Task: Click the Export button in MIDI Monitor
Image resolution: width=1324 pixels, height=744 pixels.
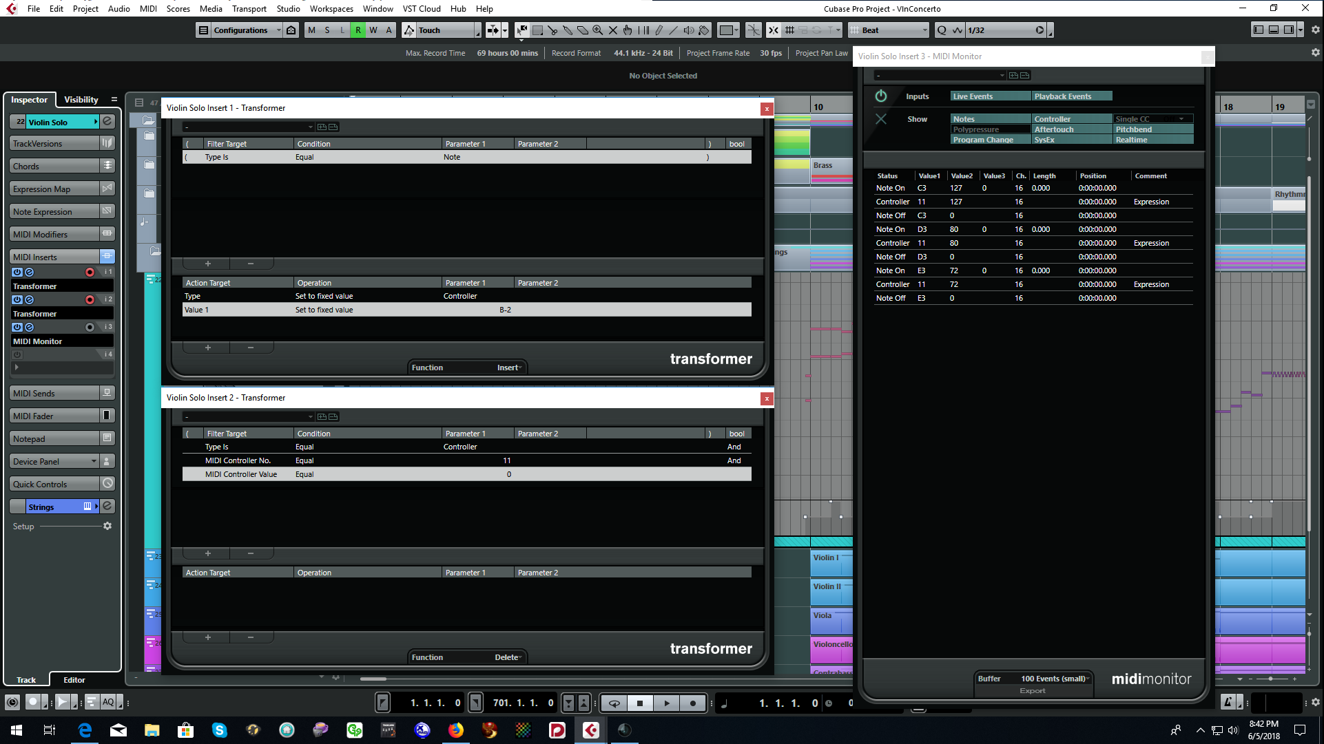Action: point(1033,690)
